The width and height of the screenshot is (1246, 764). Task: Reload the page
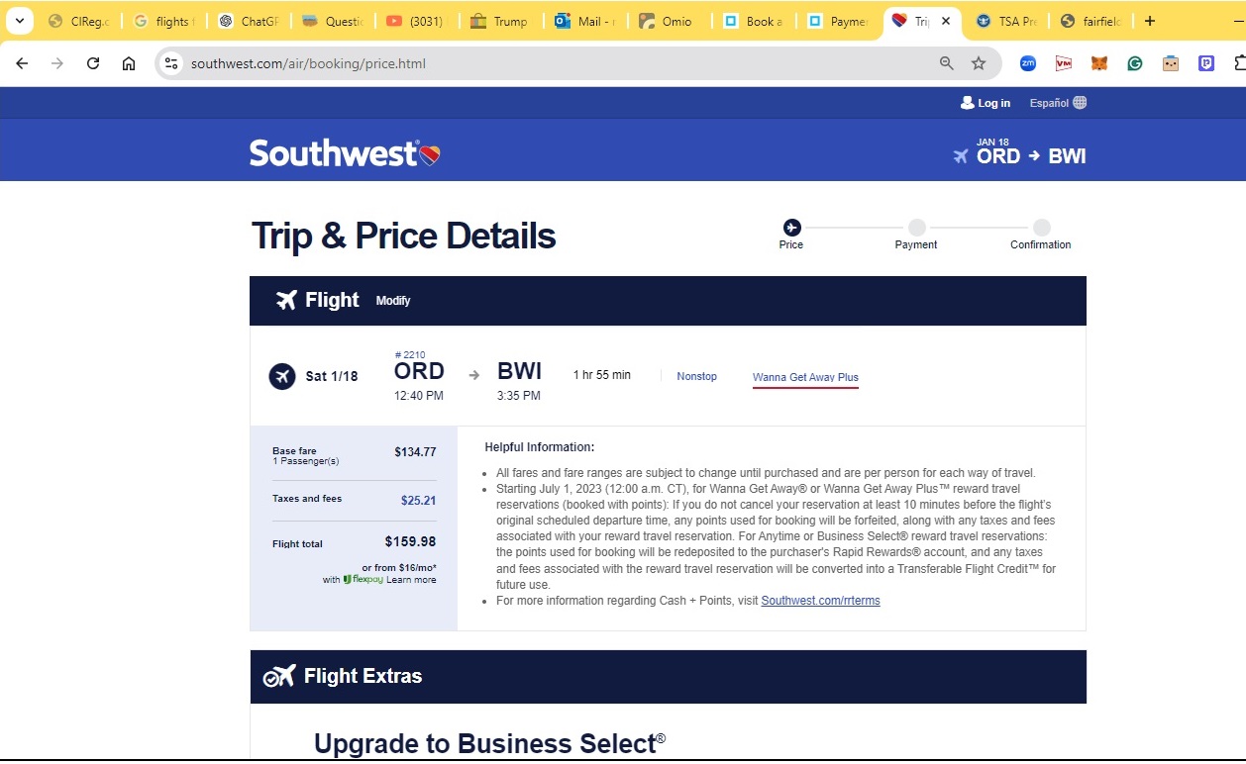click(x=93, y=63)
